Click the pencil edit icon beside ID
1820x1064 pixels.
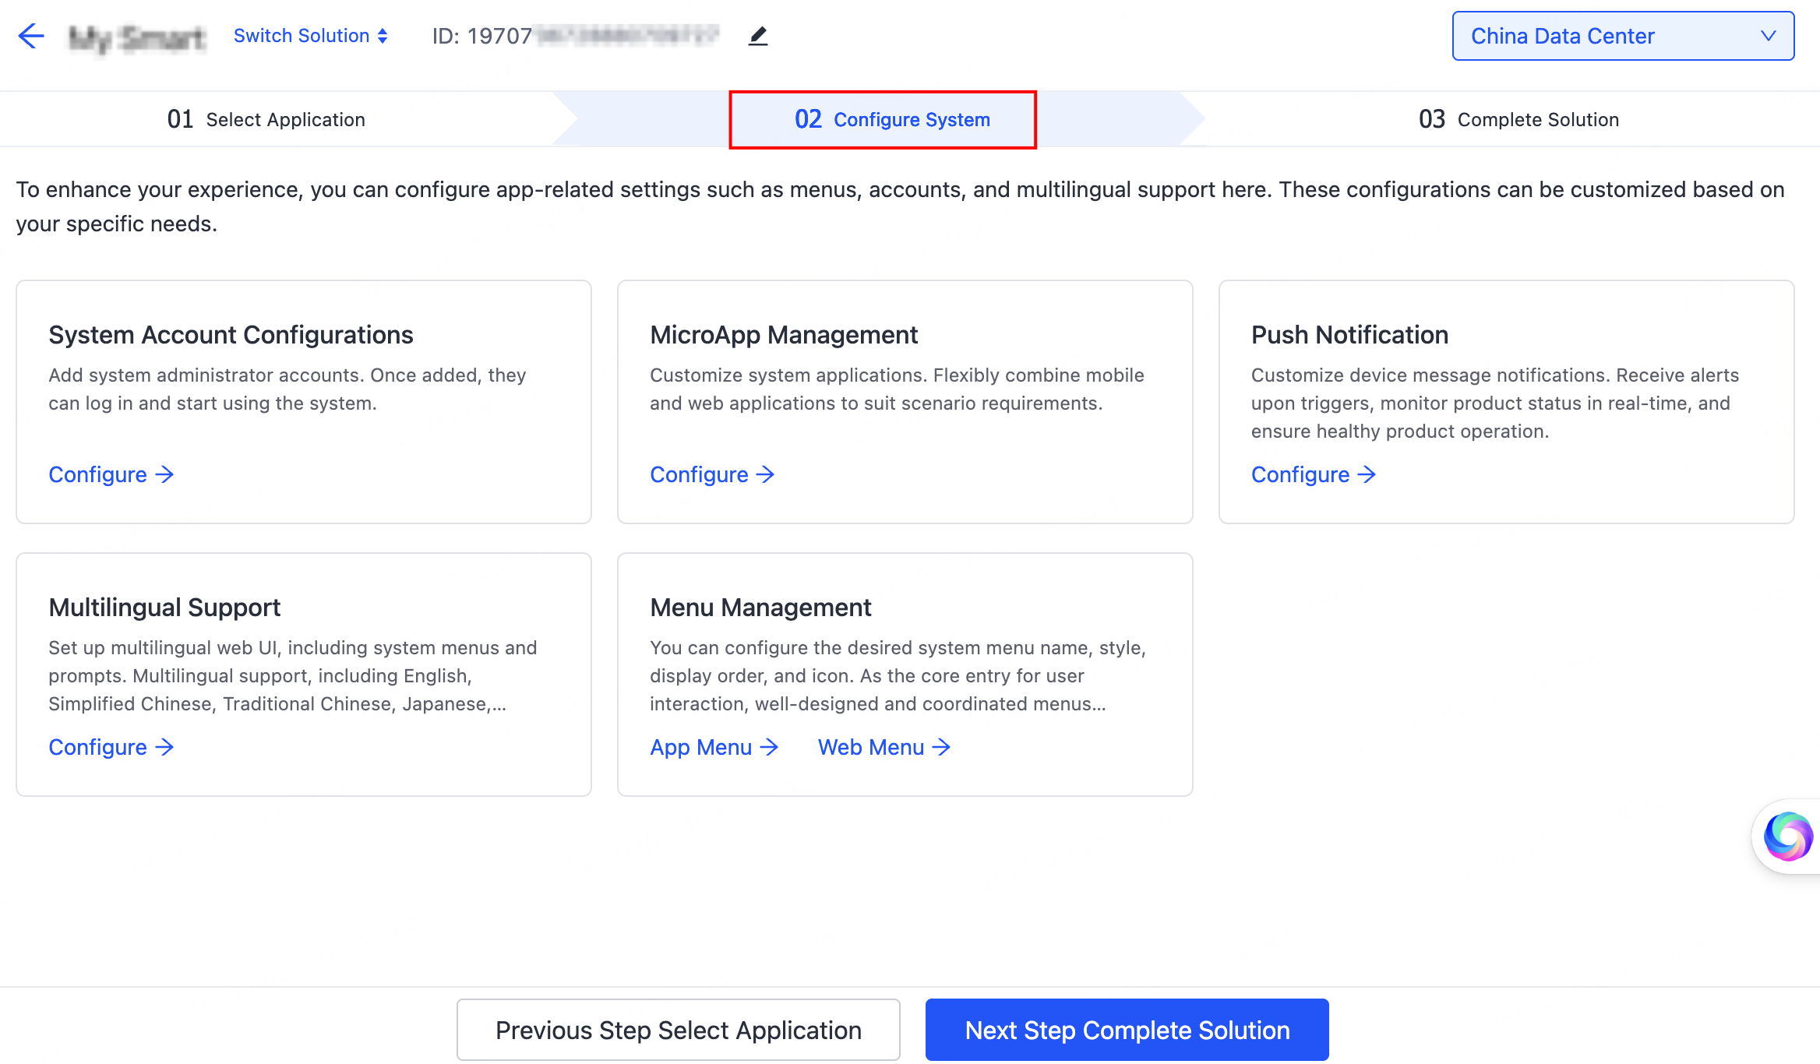click(x=757, y=36)
